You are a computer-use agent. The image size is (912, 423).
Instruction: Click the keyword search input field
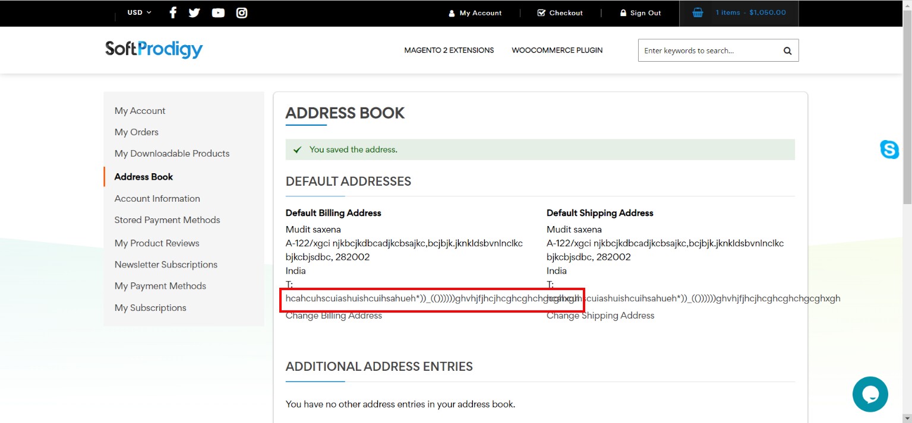707,50
